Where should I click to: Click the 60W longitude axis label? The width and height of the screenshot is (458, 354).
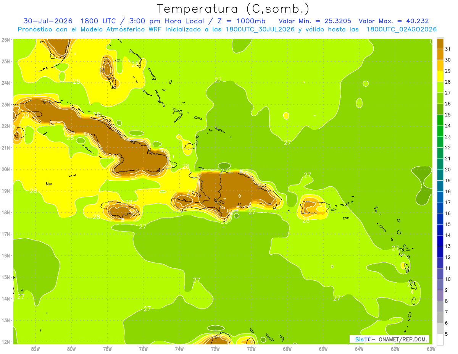coord(431,349)
